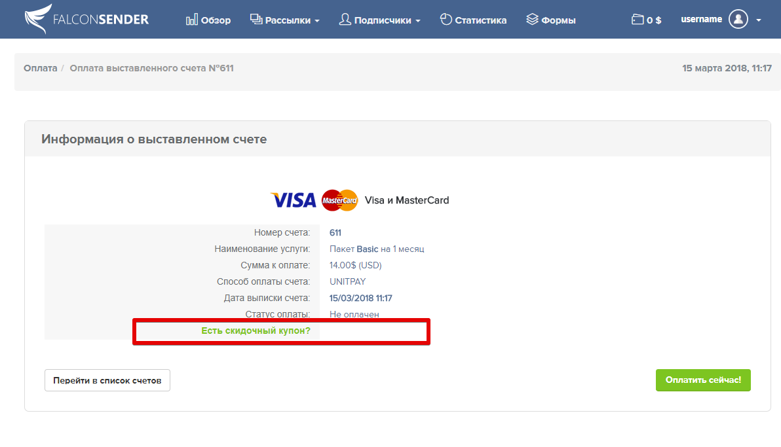Click the person icon beside Подписчики
Image resolution: width=781 pixels, height=447 pixels.
tap(345, 20)
